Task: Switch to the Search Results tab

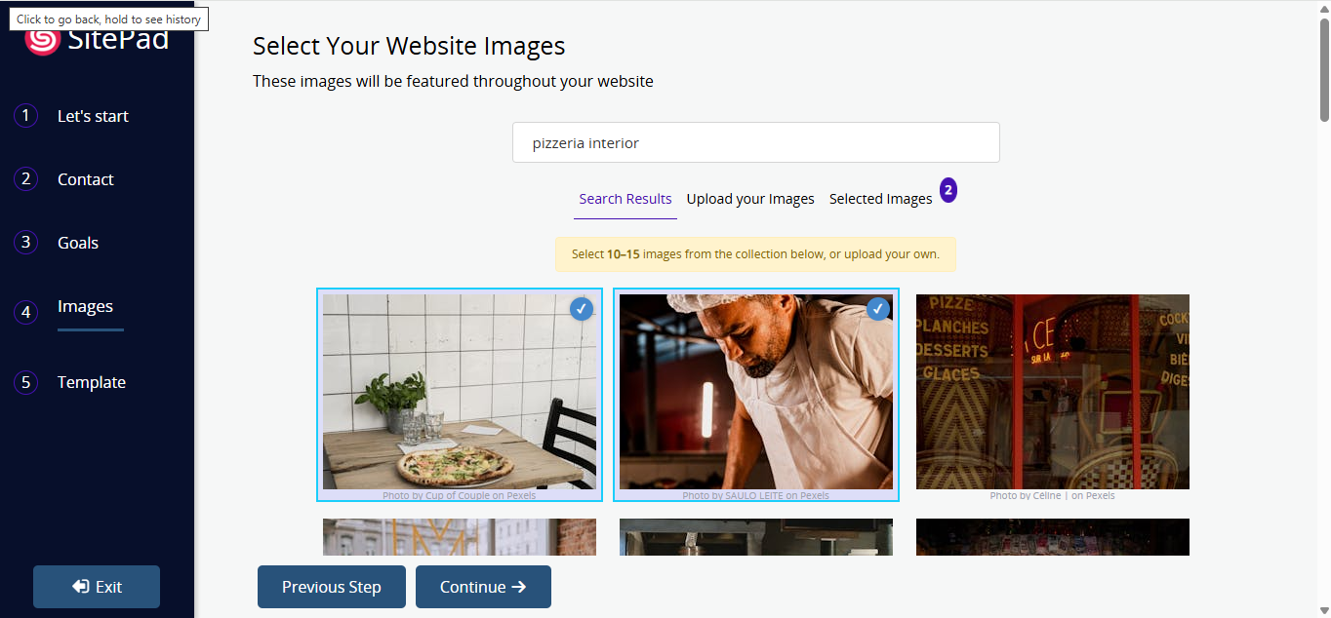Action: (x=625, y=199)
